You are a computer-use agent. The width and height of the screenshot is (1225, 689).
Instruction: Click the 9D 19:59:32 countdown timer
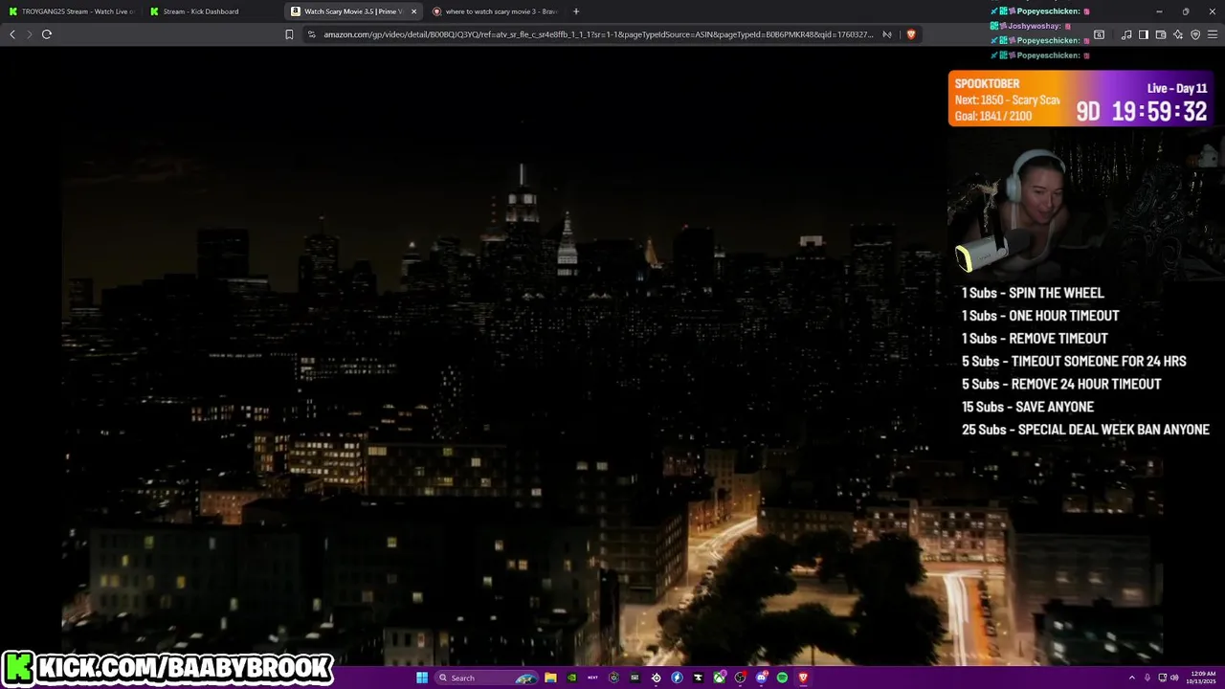[x=1142, y=111]
